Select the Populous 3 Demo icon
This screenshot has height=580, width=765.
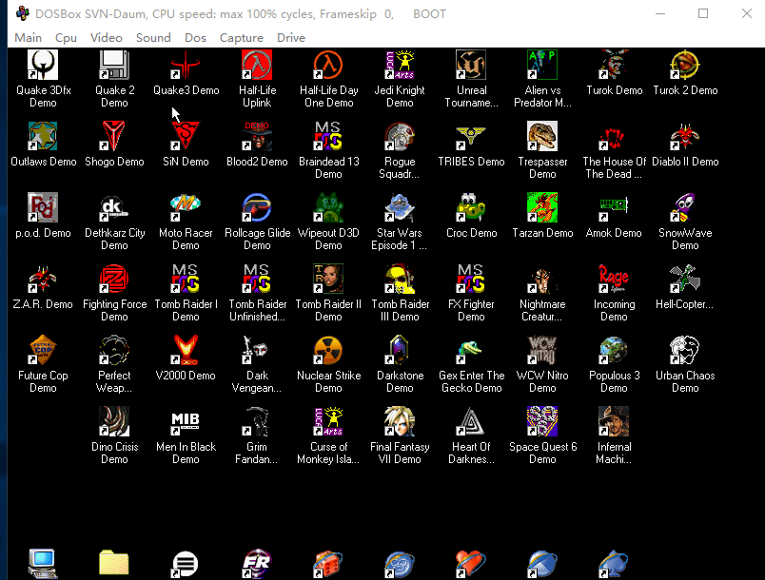pyautogui.click(x=614, y=350)
